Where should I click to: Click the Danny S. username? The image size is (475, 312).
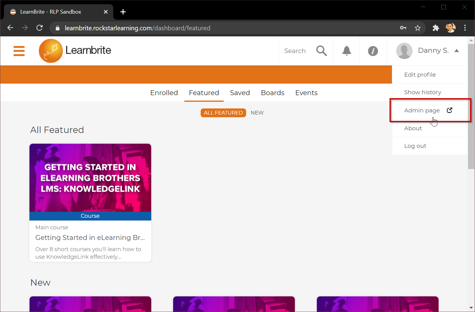[x=433, y=51]
